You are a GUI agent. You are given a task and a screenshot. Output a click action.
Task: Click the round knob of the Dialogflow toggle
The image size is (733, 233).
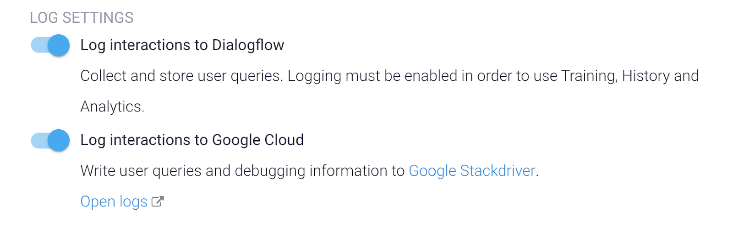[x=59, y=45]
